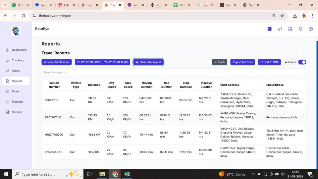
Task: Select Tracking in the sidebar menu
Action: tap(18, 60)
